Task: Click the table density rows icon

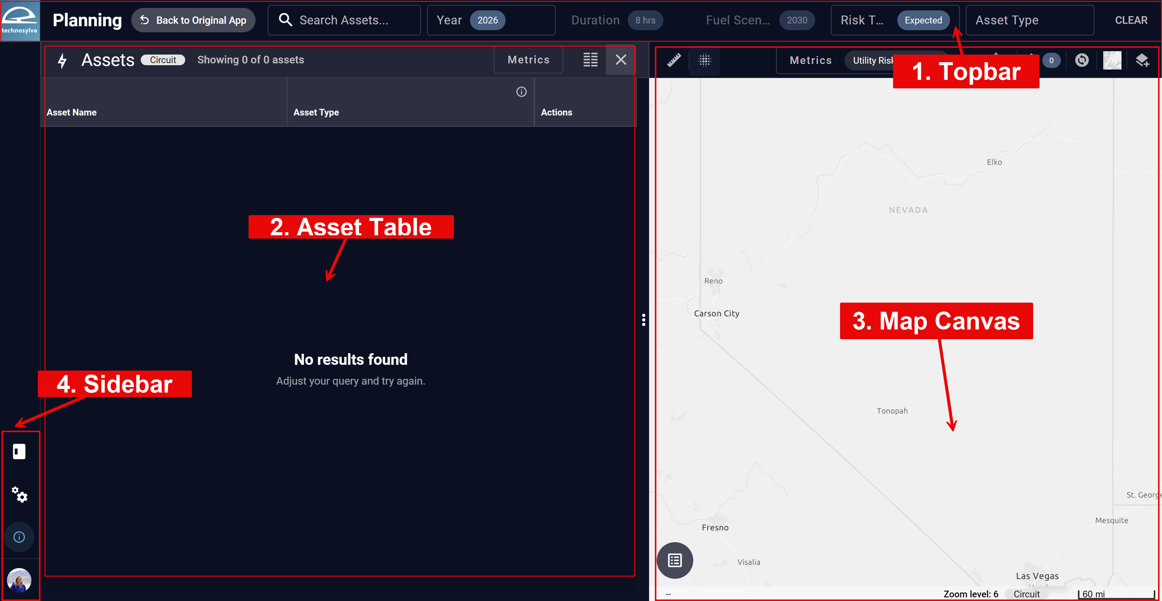Action: coord(590,59)
